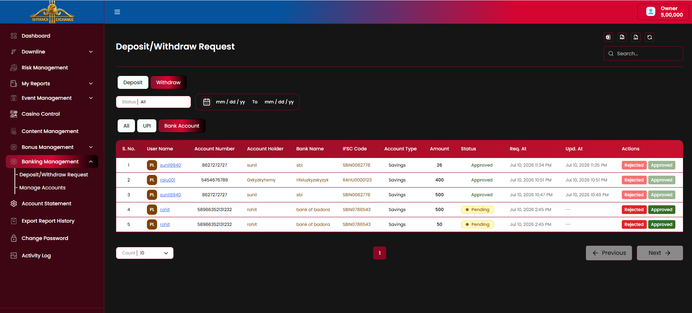This screenshot has width=692, height=313.
Task: Click the User Name column header
Action: coord(160,149)
